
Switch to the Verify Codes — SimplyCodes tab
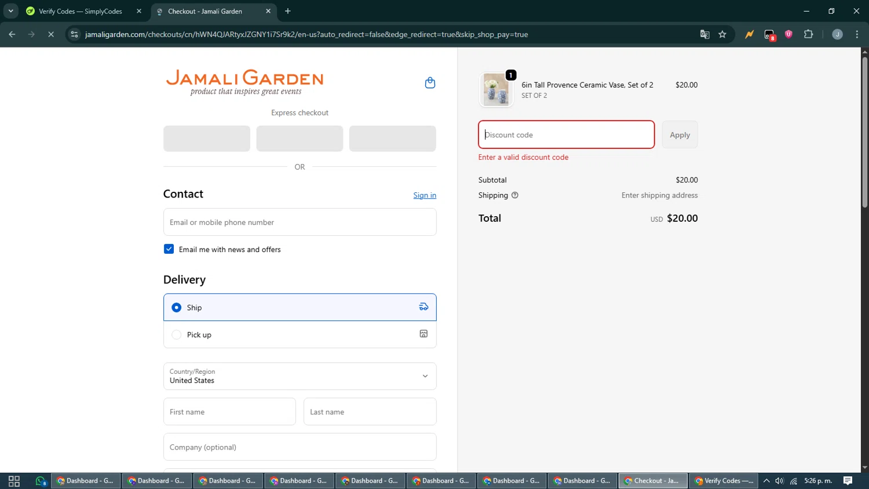(x=85, y=11)
